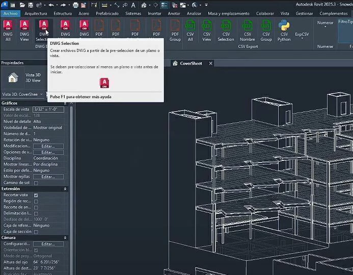Click the CSV Nombre export icon
This screenshot has width=353, height=275.
pos(248,25)
